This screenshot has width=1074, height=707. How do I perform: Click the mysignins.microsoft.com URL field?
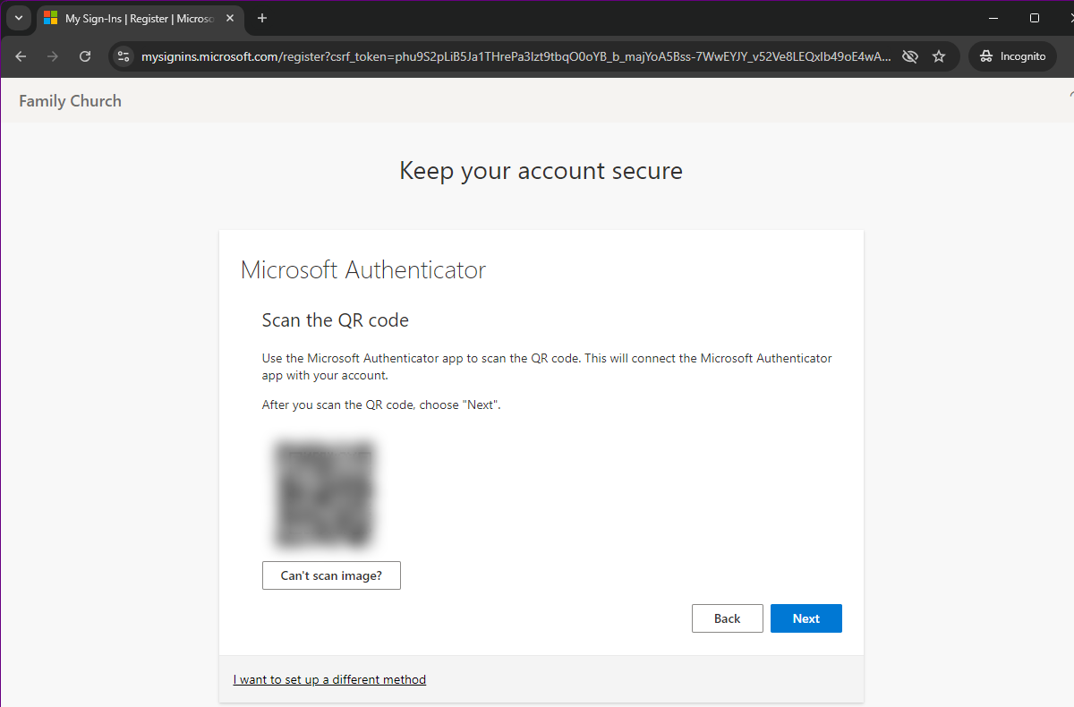(x=516, y=56)
